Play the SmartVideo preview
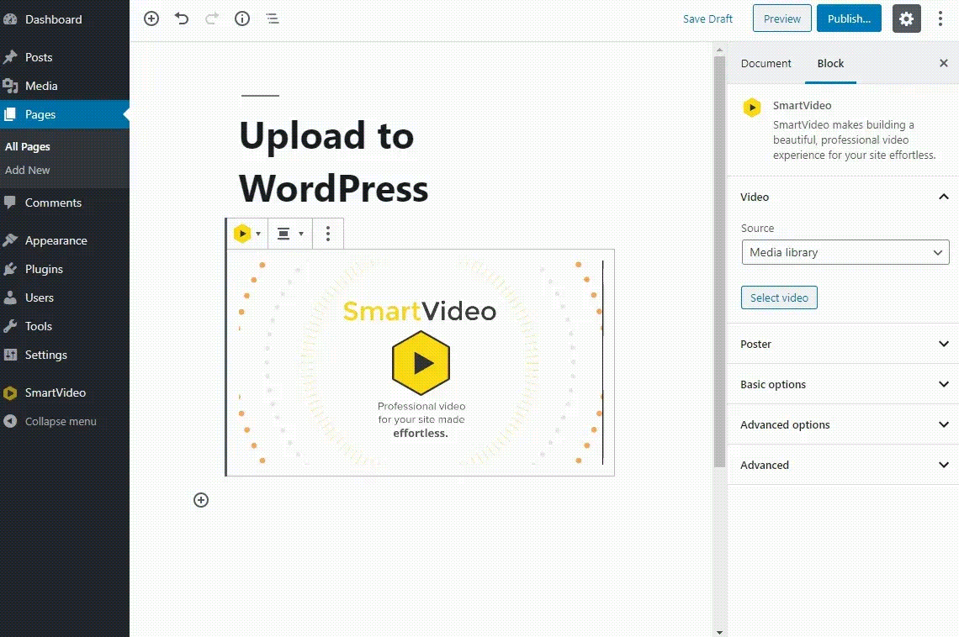The height and width of the screenshot is (637, 959). click(420, 363)
